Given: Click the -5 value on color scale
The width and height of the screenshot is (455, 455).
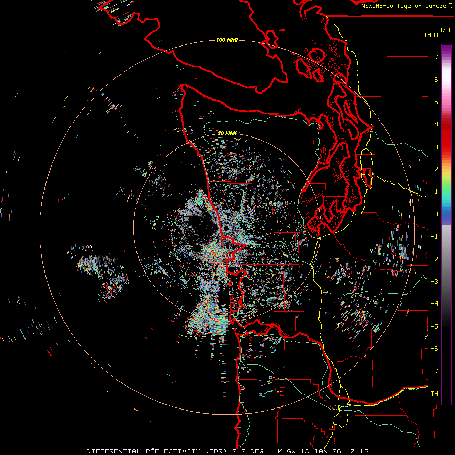Looking at the screenshot, I should click(434, 327).
